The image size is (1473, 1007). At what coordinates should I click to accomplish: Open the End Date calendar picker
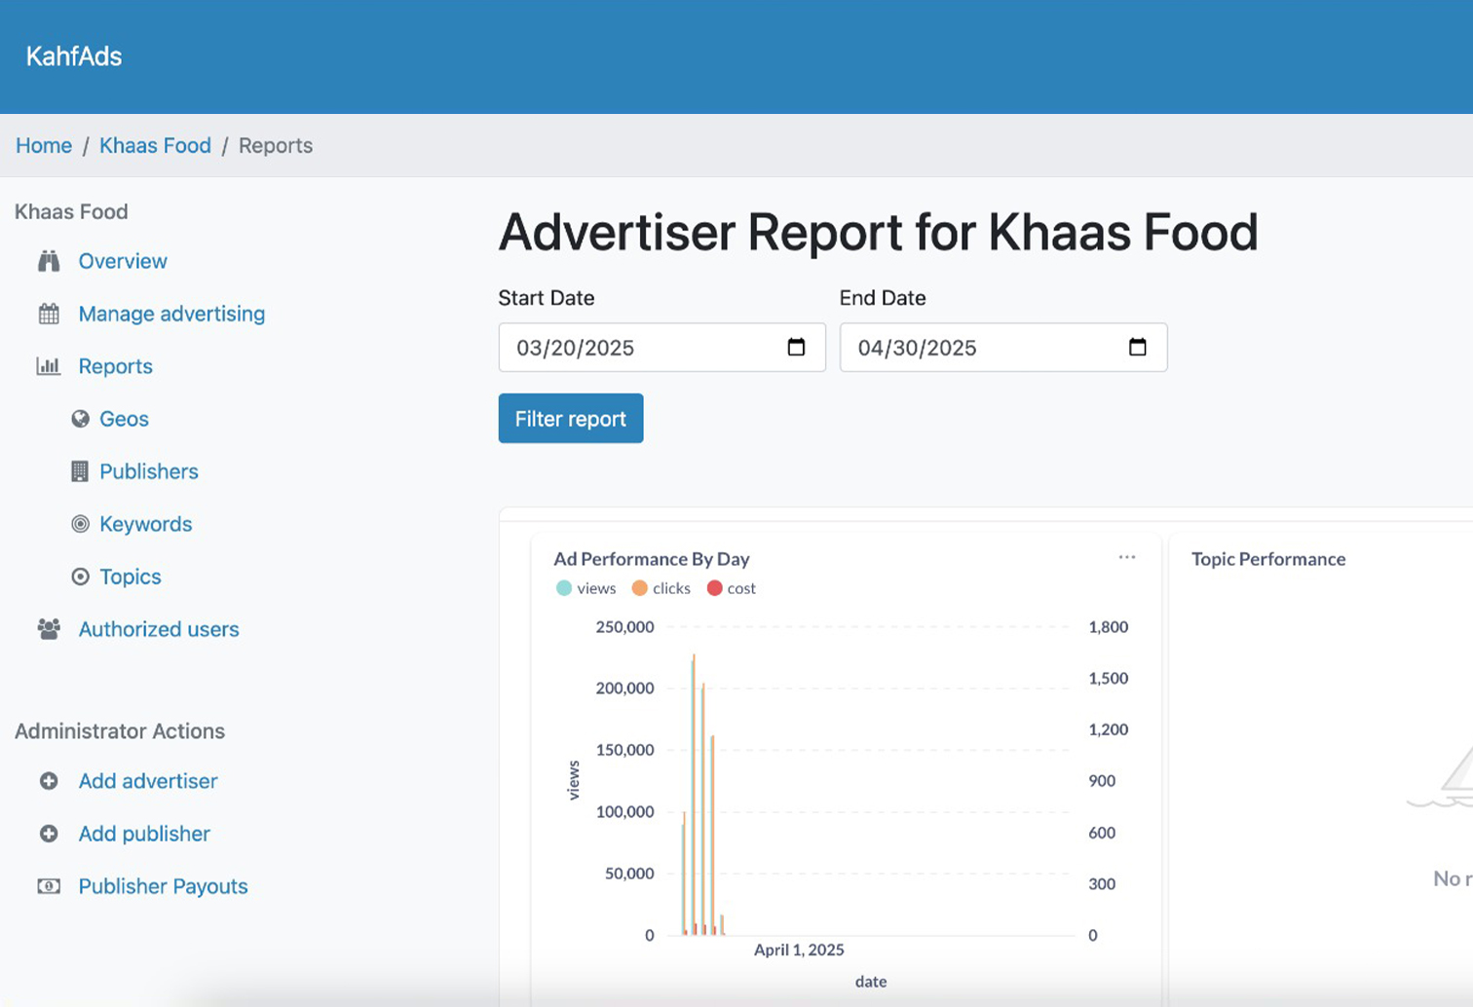coord(1137,348)
